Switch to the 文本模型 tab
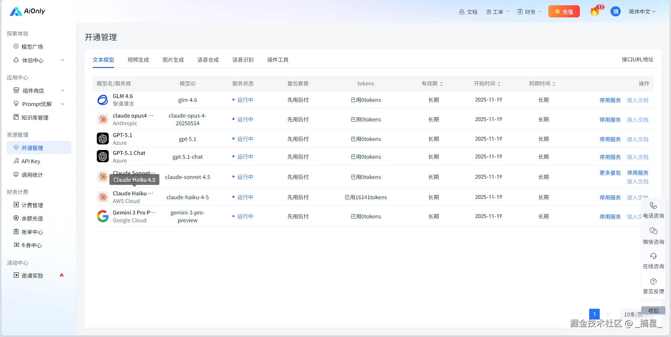Viewport: 671px width, 337px height. point(103,60)
